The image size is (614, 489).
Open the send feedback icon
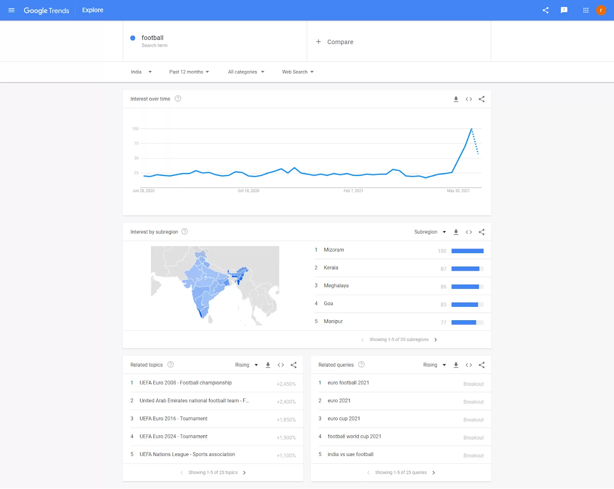tap(564, 10)
